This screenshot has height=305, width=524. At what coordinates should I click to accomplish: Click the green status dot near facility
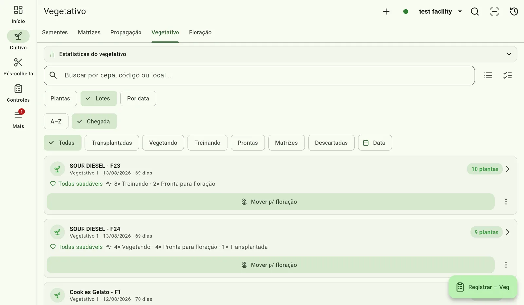click(406, 11)
